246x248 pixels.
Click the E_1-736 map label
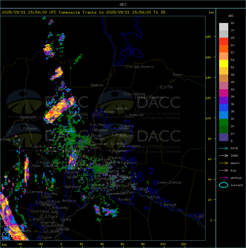pyautogui.click(x=166, y=87)
